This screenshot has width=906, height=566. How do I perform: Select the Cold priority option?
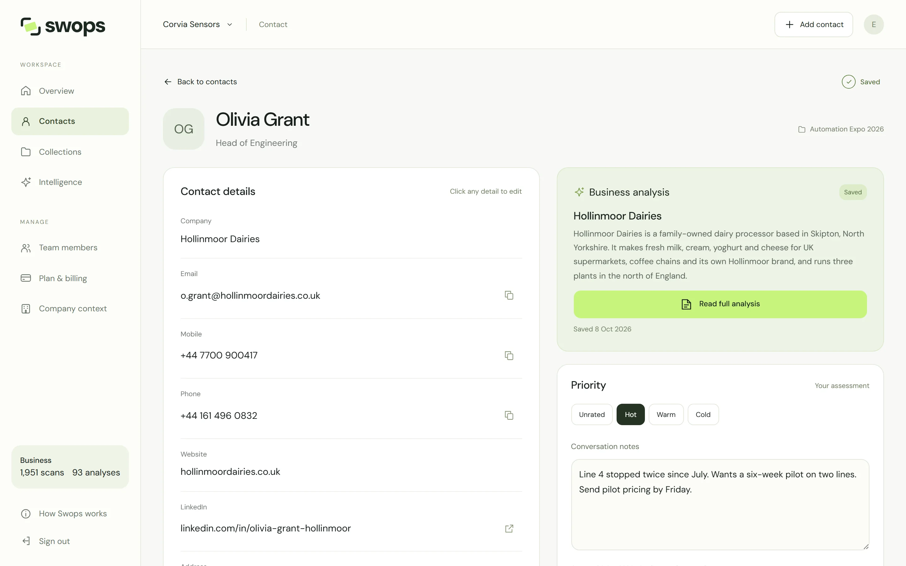(703, 414)
